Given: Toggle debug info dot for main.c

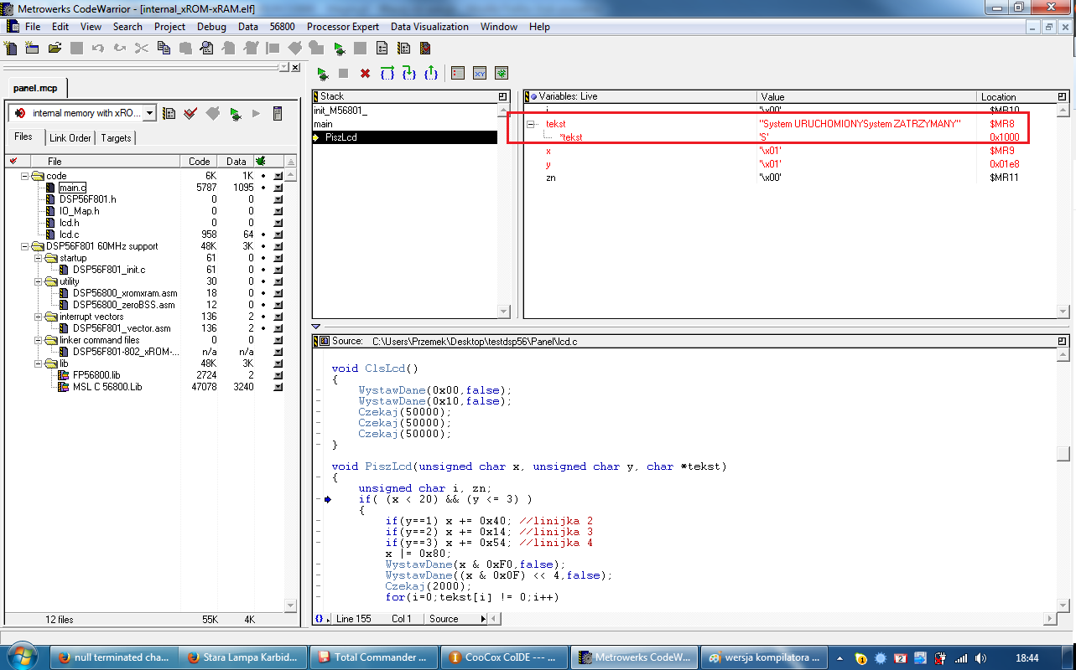Looking at the screenshot, I should point(263,188).
